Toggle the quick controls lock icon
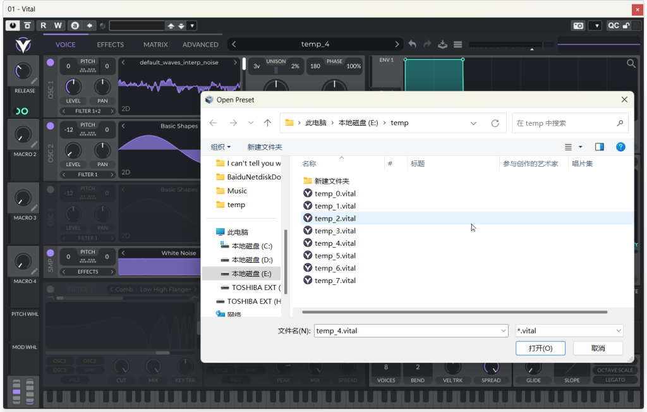 click(626, 26)
